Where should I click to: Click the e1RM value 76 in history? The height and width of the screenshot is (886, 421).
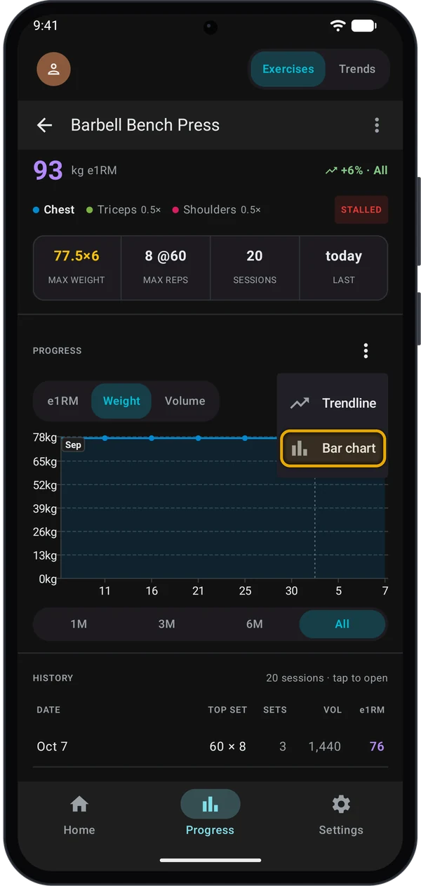coord(377,746)
